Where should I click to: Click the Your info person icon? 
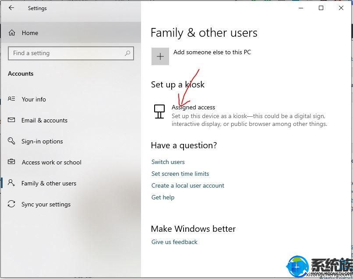click(11, 99)
